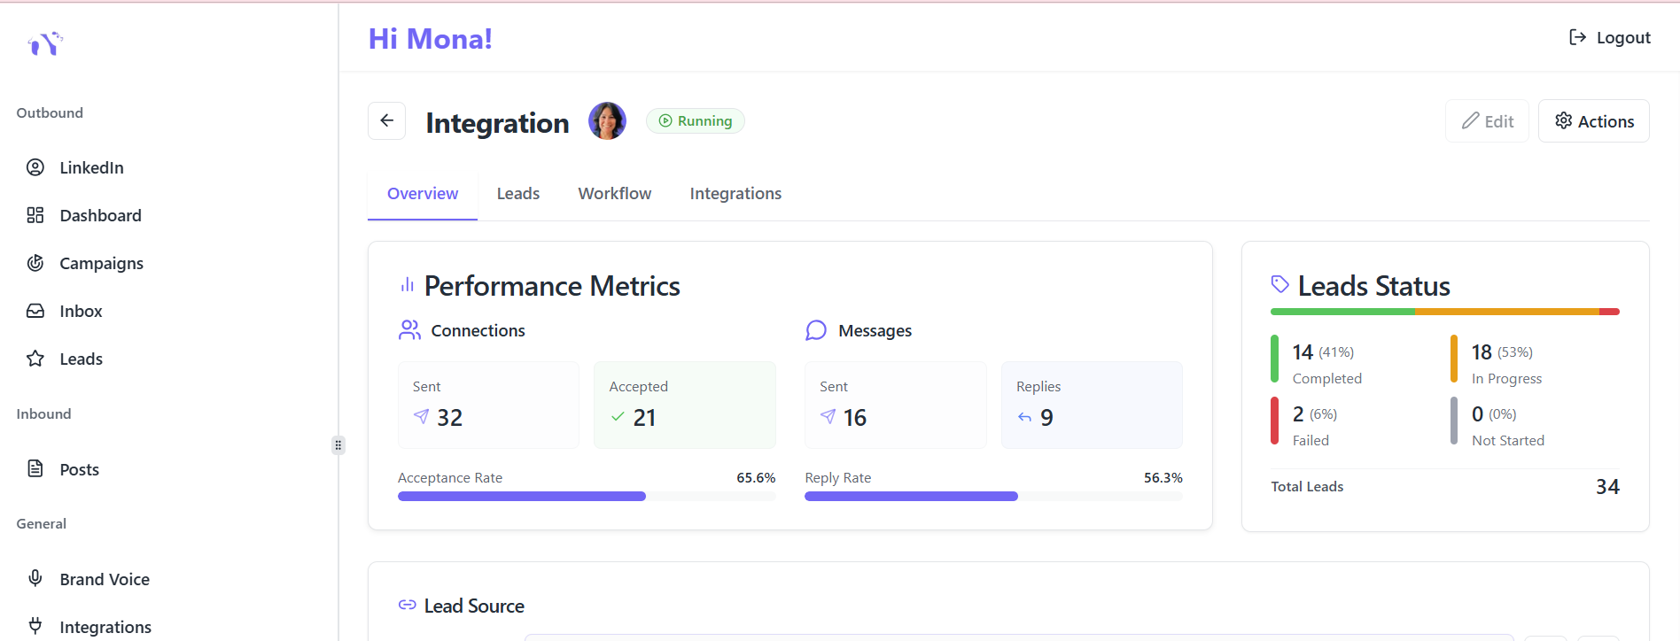This screenshot has width=1680, height=641.
Task: Select the Overview tab
Action: (423, 194)
